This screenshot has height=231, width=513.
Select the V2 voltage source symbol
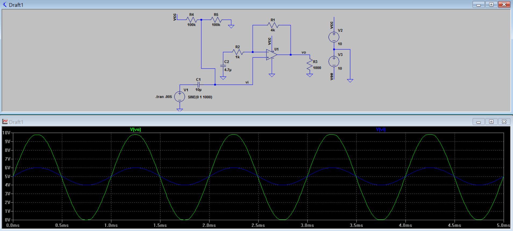pyautogui.click(x=334, y=37)
